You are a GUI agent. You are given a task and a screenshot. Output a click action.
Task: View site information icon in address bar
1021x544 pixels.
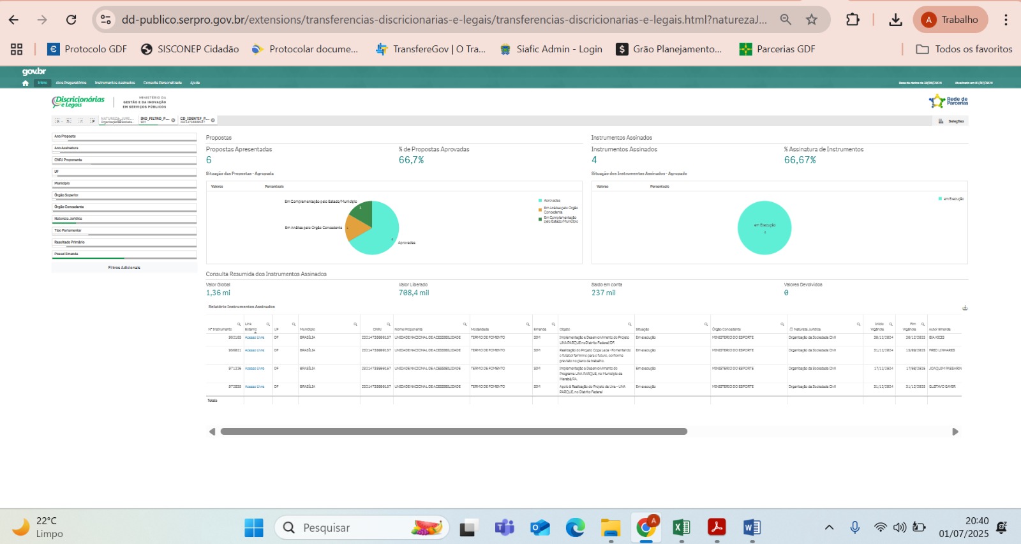(106, 20)
